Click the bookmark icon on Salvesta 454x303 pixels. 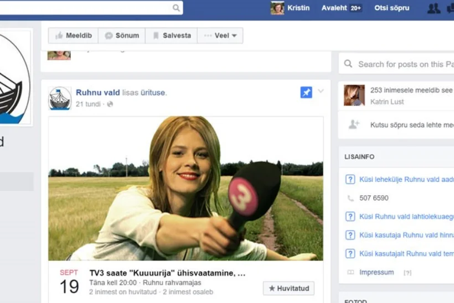[156, 35]
